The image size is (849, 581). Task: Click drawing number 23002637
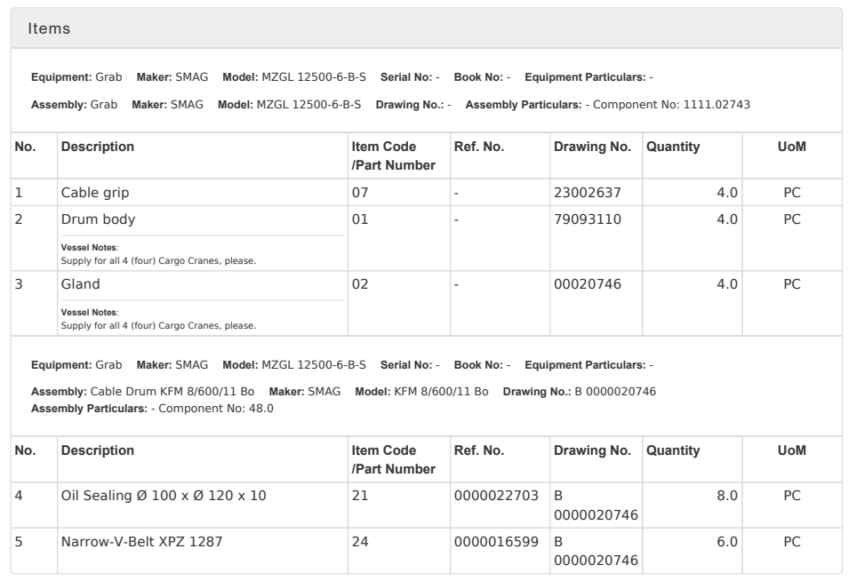(588, 192)
